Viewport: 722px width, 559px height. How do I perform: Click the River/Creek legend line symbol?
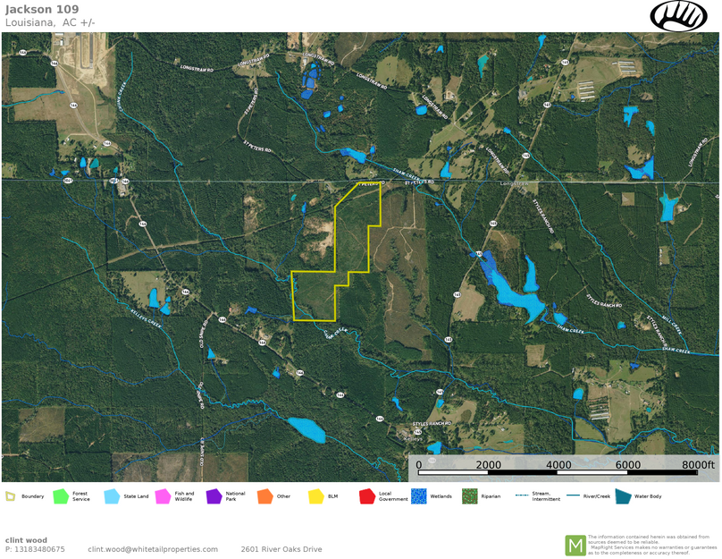571,495
